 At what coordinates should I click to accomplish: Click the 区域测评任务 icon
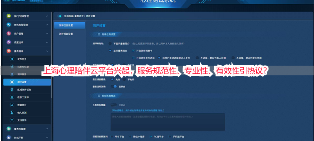12,89
